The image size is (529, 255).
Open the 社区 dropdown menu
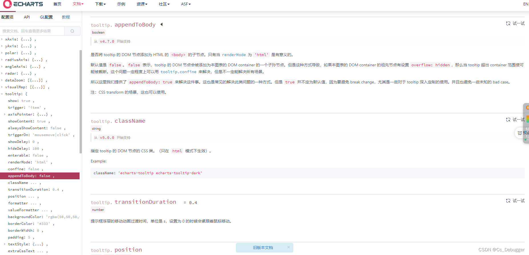pos(164,4)
